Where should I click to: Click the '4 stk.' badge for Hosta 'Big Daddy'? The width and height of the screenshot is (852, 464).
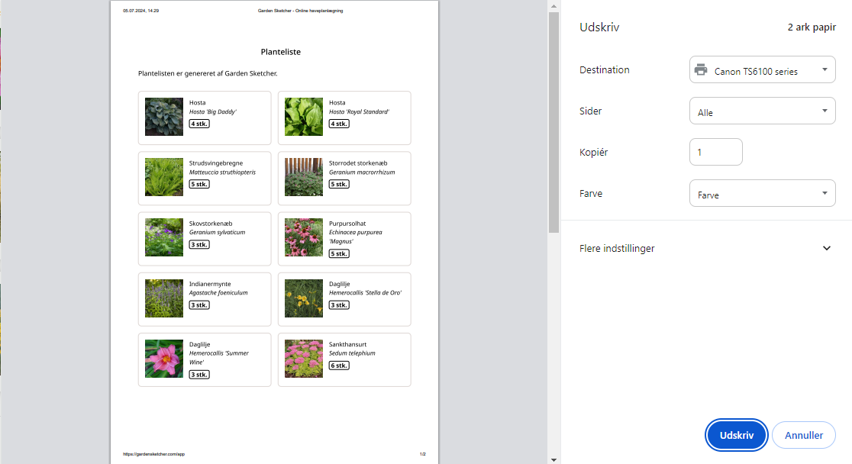[x=199, y=124]
